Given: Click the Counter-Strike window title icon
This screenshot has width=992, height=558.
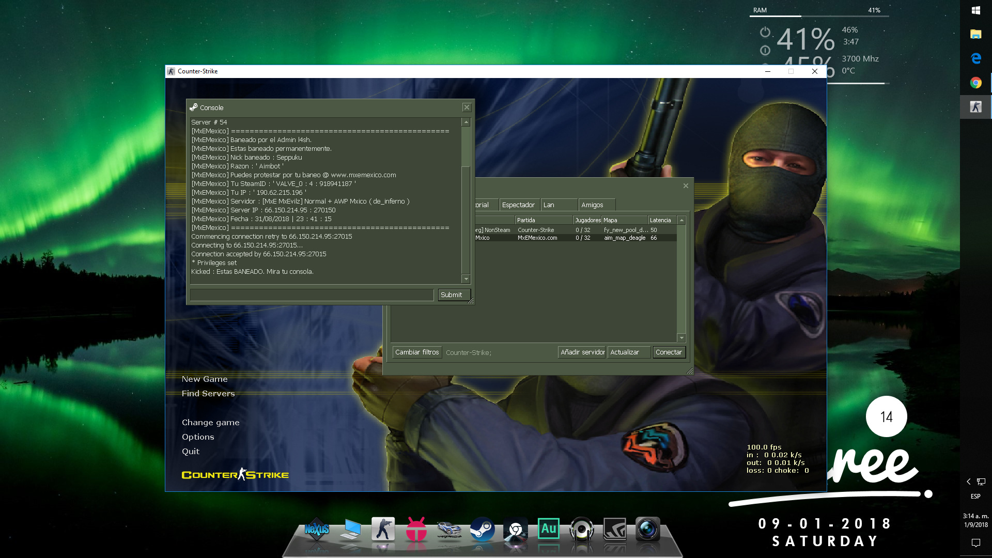Looking at the screenshot, I should [171, 71].
